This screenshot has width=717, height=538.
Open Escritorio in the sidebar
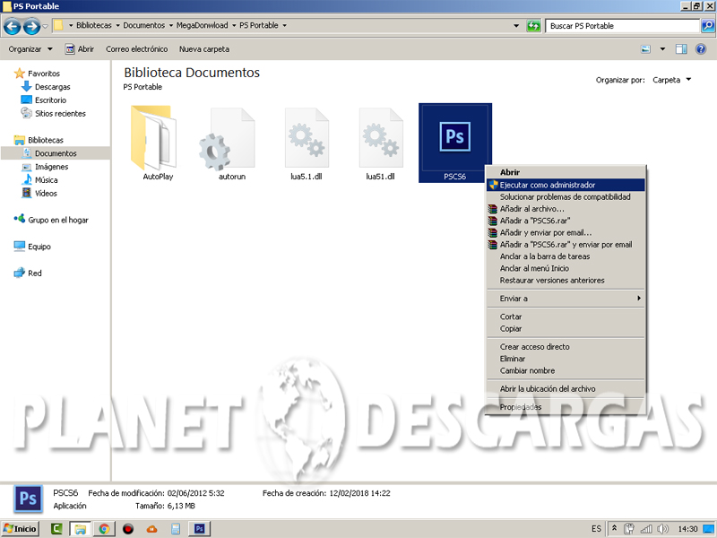click(50, 100)
